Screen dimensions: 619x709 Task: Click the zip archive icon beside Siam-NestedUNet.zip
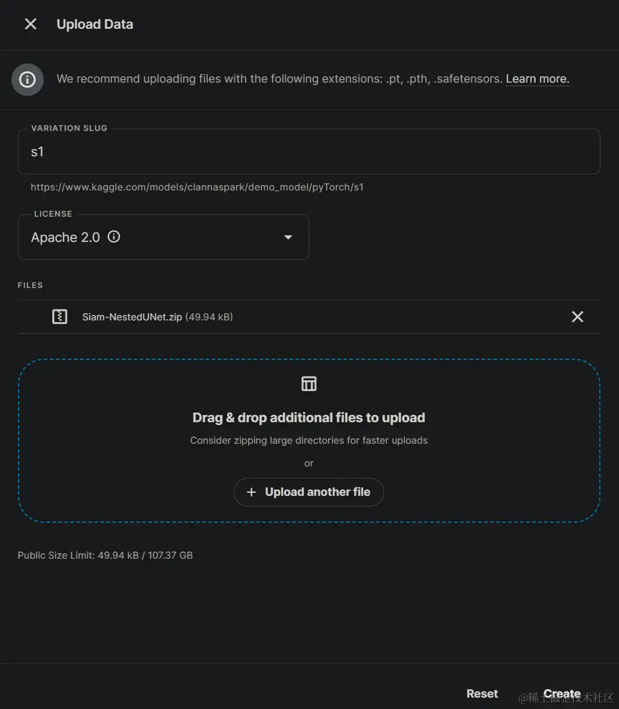click(59, 316)
